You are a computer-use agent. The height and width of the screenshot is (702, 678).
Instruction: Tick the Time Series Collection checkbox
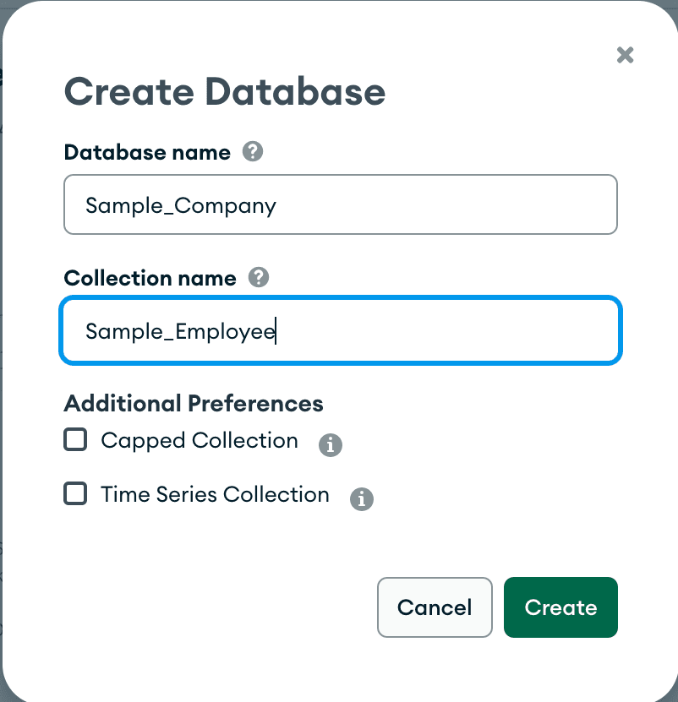[x=76, y=494]
